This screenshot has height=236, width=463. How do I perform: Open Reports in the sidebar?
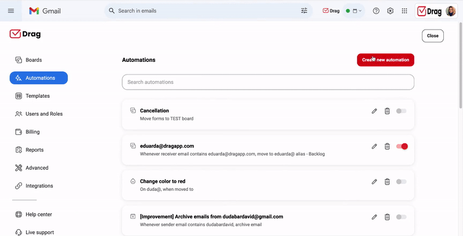point(30,150)
